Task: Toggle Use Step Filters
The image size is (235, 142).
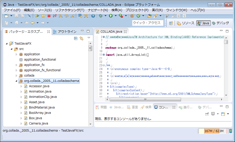Action: 86,16
